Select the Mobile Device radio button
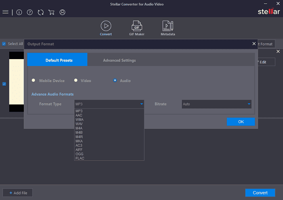 [x=34, y=81]
